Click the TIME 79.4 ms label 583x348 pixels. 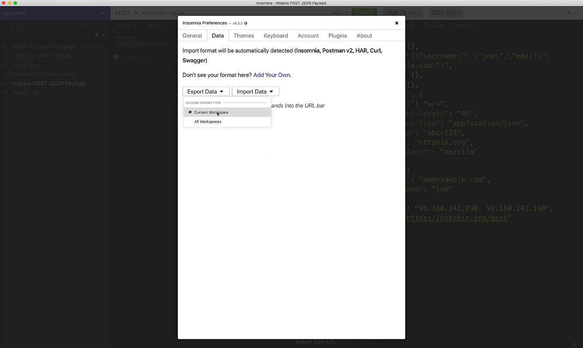[403, 13]
